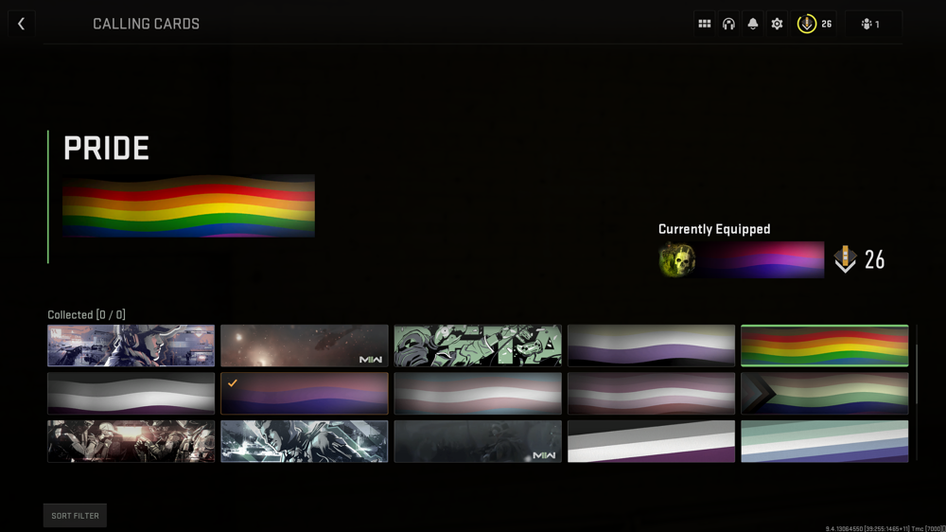Click the rank badge showing 26 in header

[815, 24]
